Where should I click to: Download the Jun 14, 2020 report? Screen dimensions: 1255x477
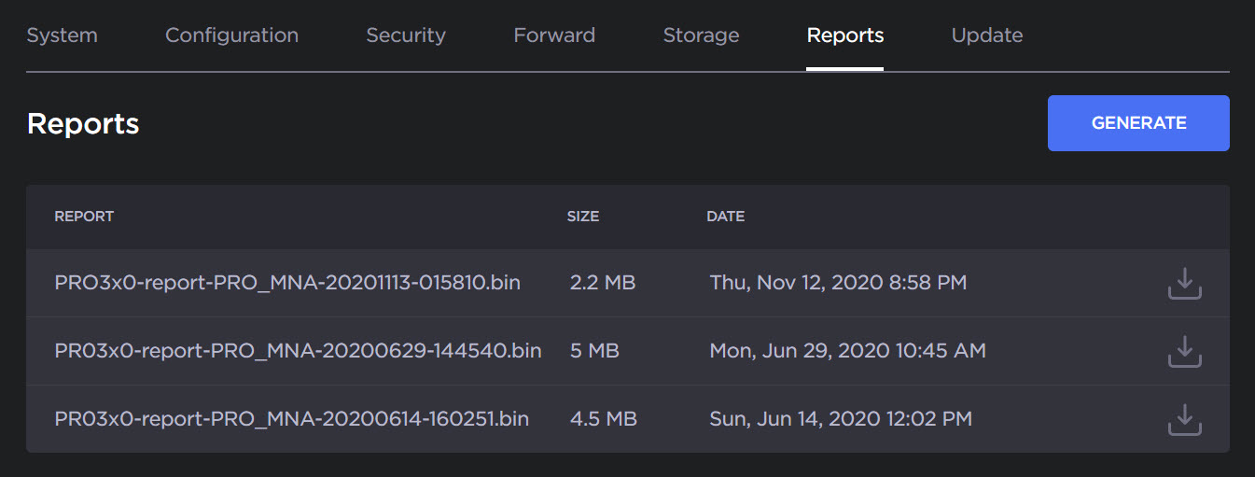(x=1184, y=419)
